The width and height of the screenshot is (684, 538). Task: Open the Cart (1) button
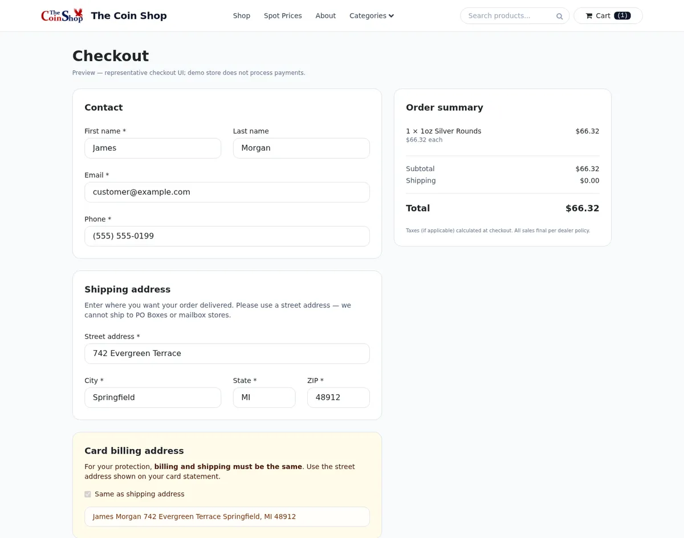click(x=608, y=16)
